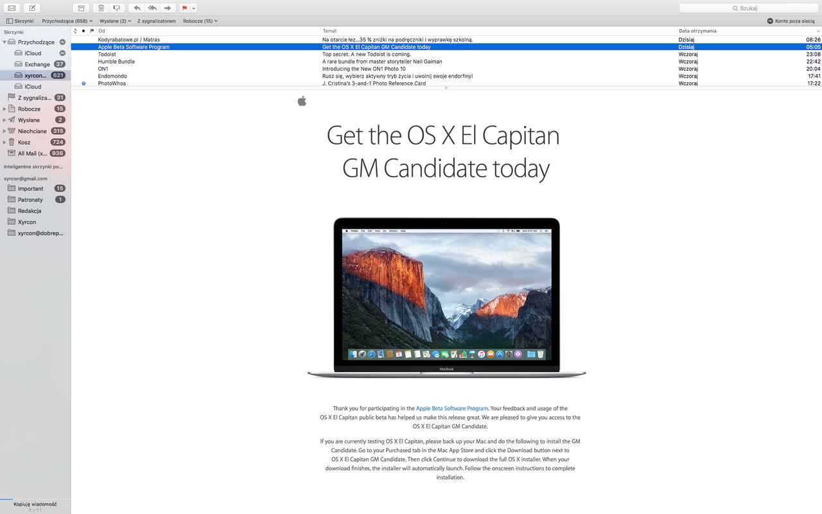Open Xyrcon folder in sidebar

[x=35, y=222]
